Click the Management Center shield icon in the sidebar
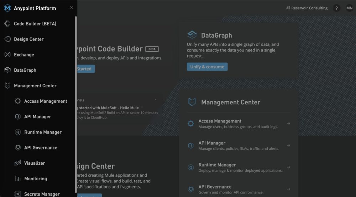This screenshot has width=356, height=197. coord(7,86)
